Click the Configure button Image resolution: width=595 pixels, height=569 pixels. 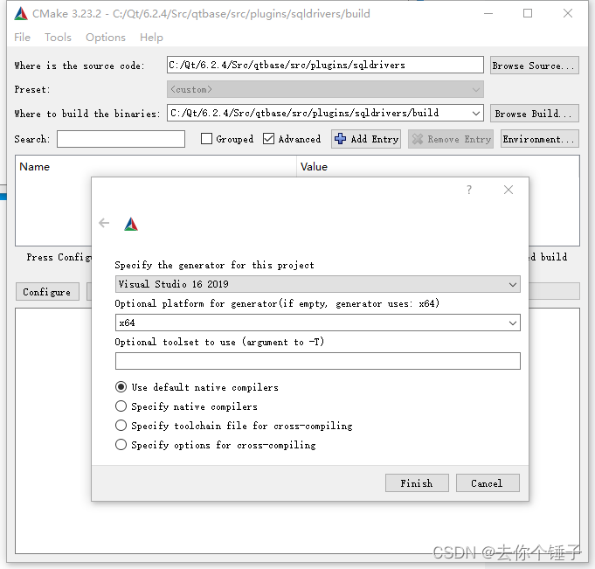(47, 292)
